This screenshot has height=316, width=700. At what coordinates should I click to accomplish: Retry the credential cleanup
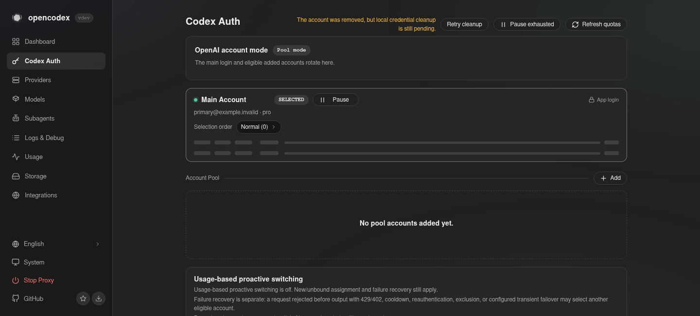coord(464,24)
